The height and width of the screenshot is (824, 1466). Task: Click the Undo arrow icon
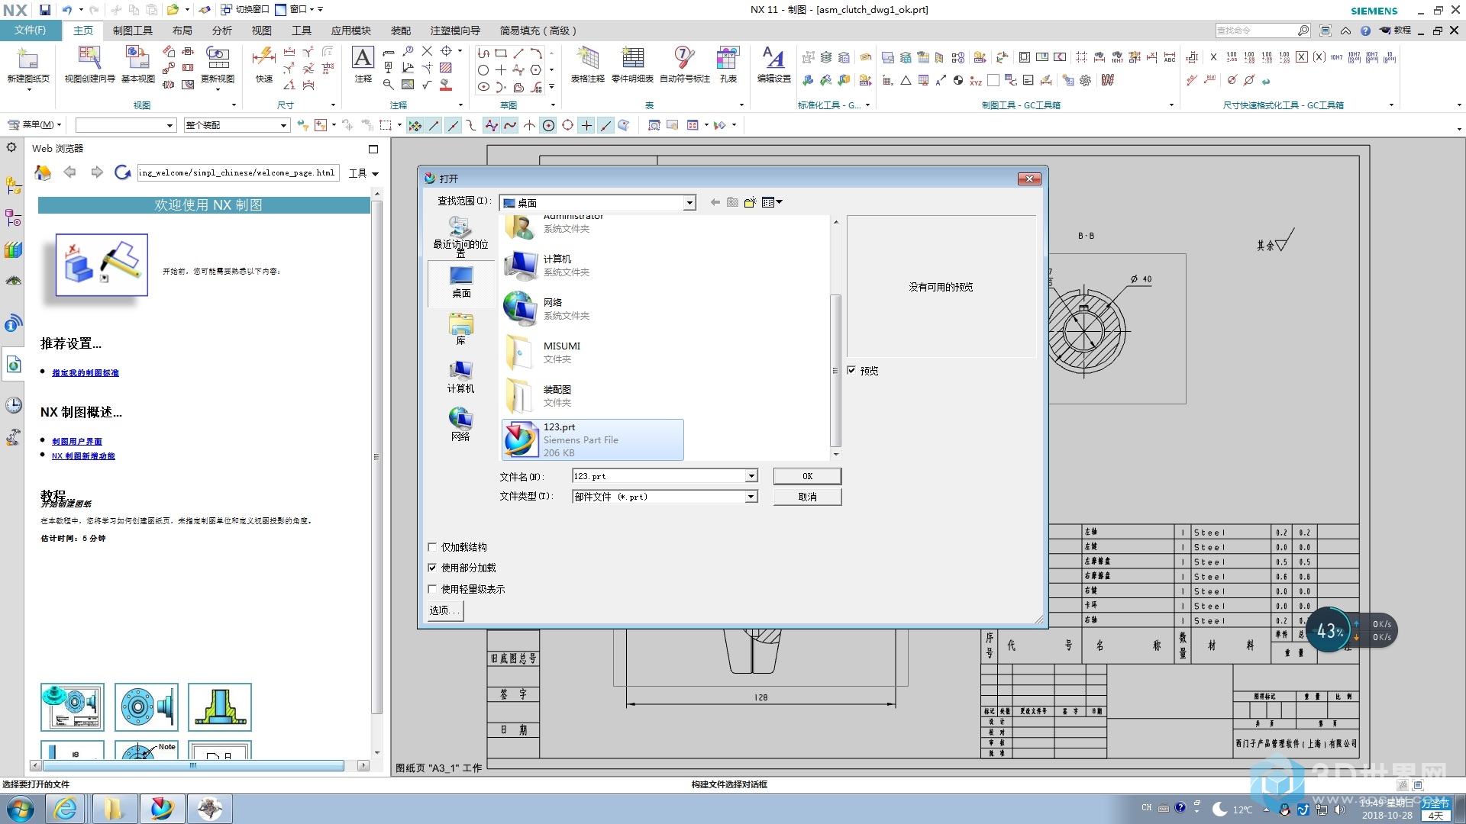(x=67, y=10)
